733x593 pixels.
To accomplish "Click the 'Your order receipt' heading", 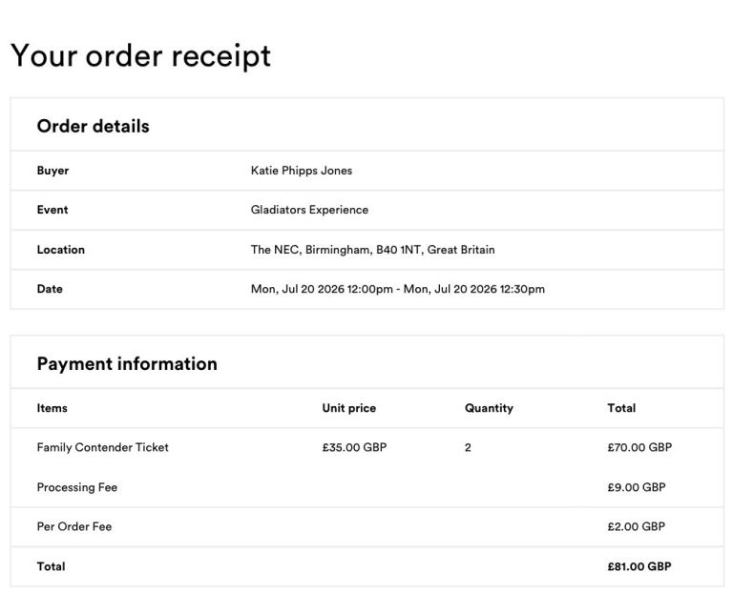I will pyautogui.click(x=140, y=55).
